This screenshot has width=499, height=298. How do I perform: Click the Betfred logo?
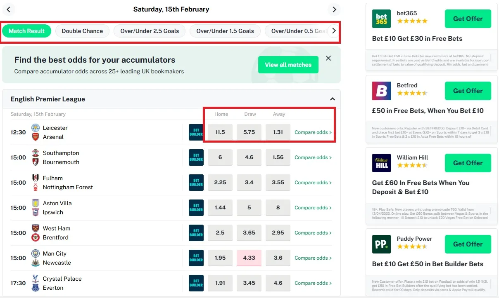[381, 91]
